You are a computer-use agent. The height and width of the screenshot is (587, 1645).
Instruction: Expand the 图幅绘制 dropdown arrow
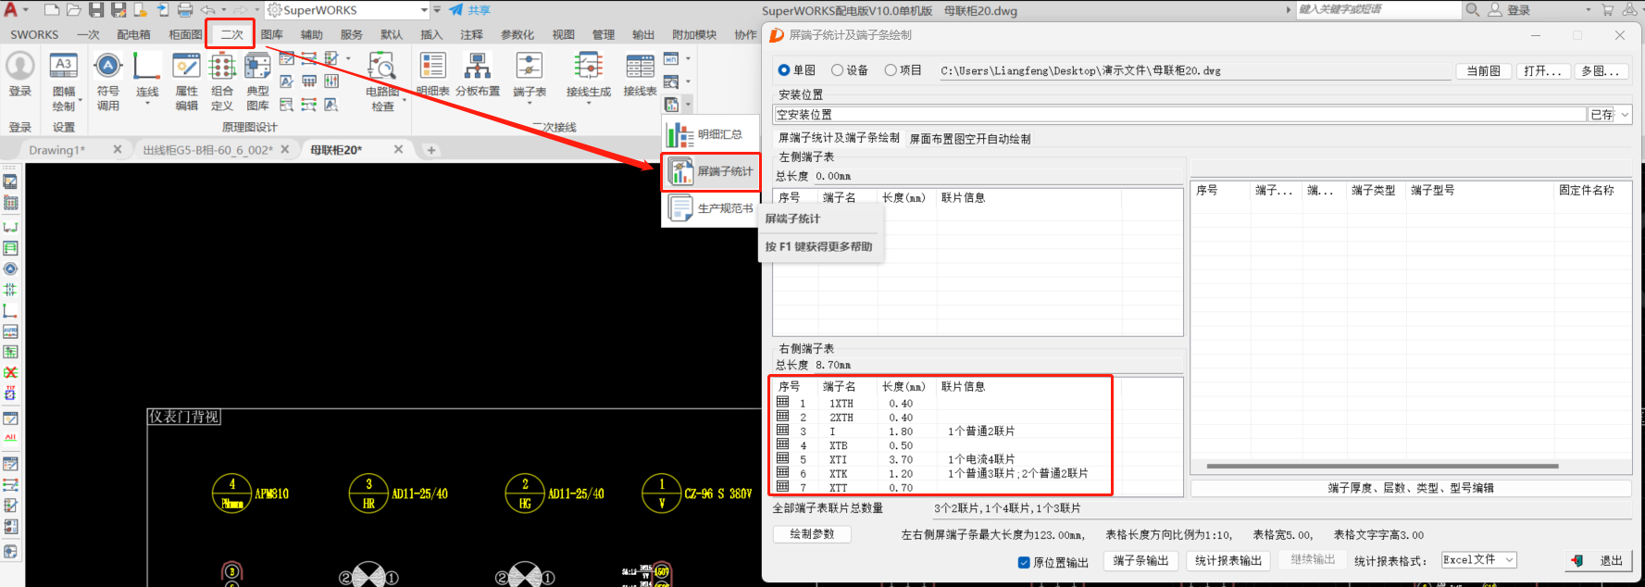coord(81,100)
